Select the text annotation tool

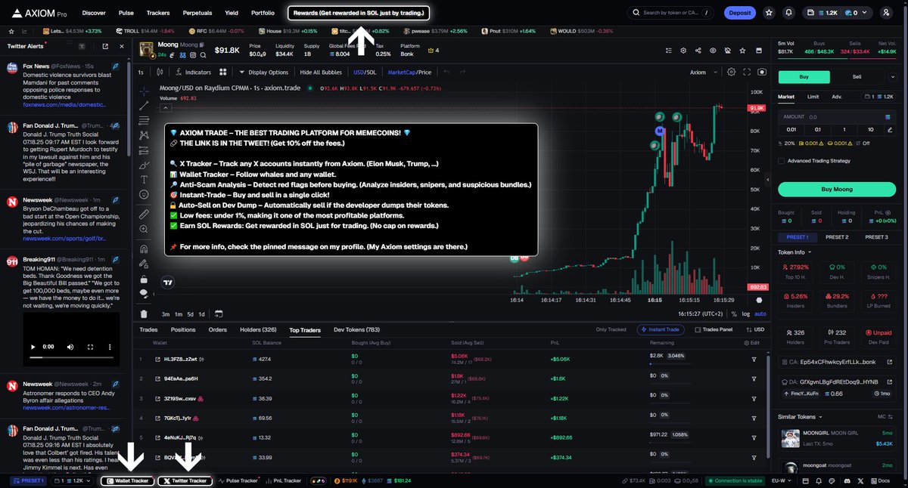click(x=144, y=180)
